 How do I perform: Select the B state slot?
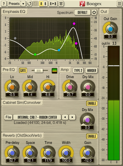45,4
